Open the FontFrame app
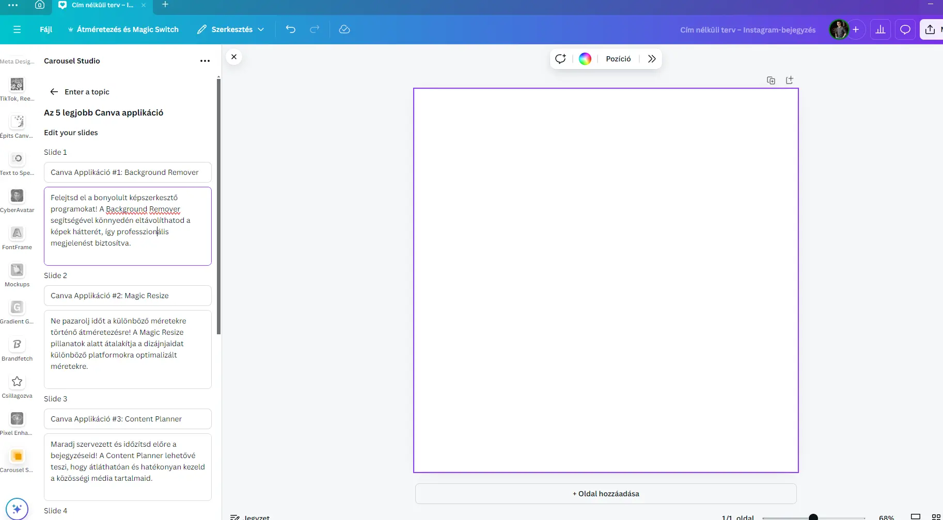This screenshot has width=943, height=520. (x=17, y=237)
